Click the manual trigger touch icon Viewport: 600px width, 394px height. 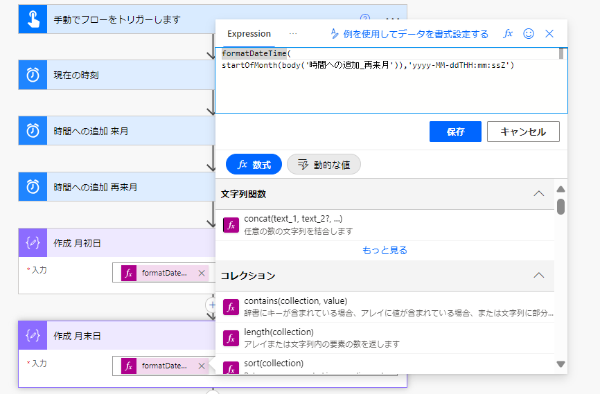(x=33, y=19)
